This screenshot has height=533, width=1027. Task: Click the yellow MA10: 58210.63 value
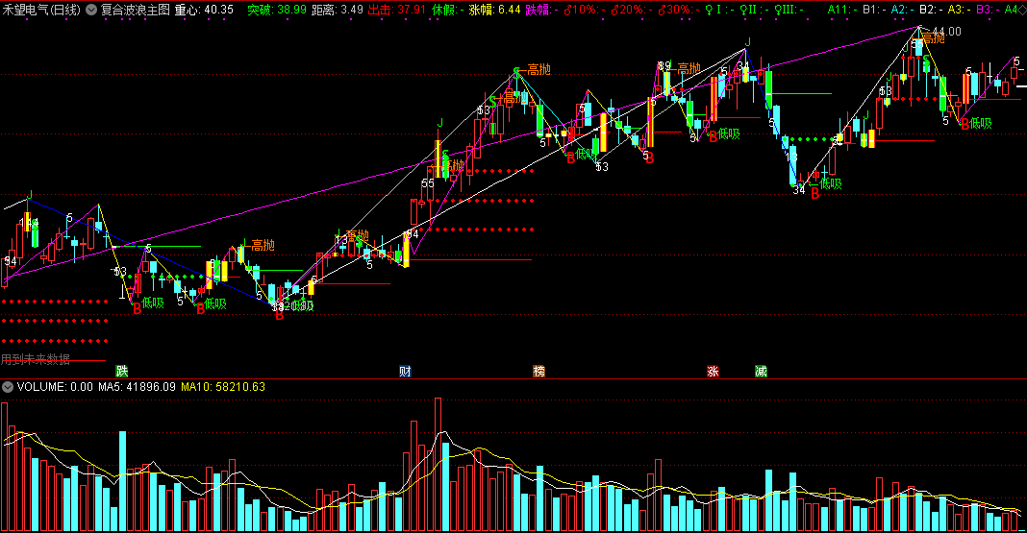[x=223, y=387]
